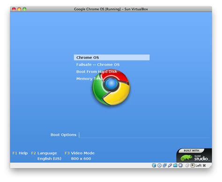The width and height of the screenshot is (222, 182).
Task: Click the USB devices status icon
Action: pos(170,165)
